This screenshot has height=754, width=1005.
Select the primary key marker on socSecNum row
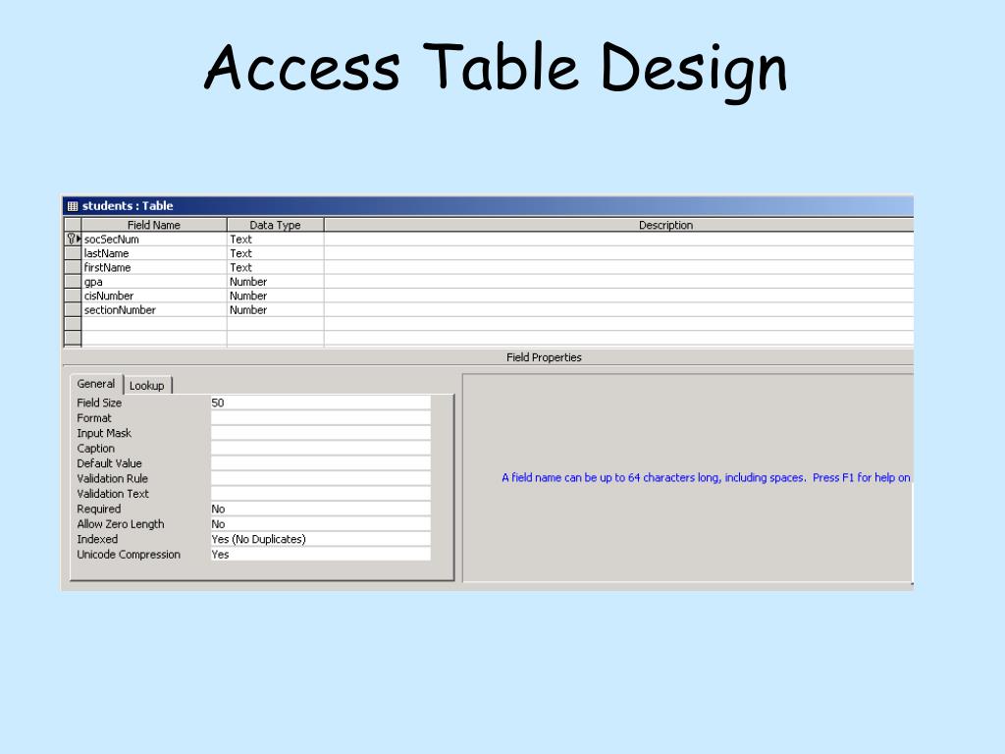pos(71,239)
